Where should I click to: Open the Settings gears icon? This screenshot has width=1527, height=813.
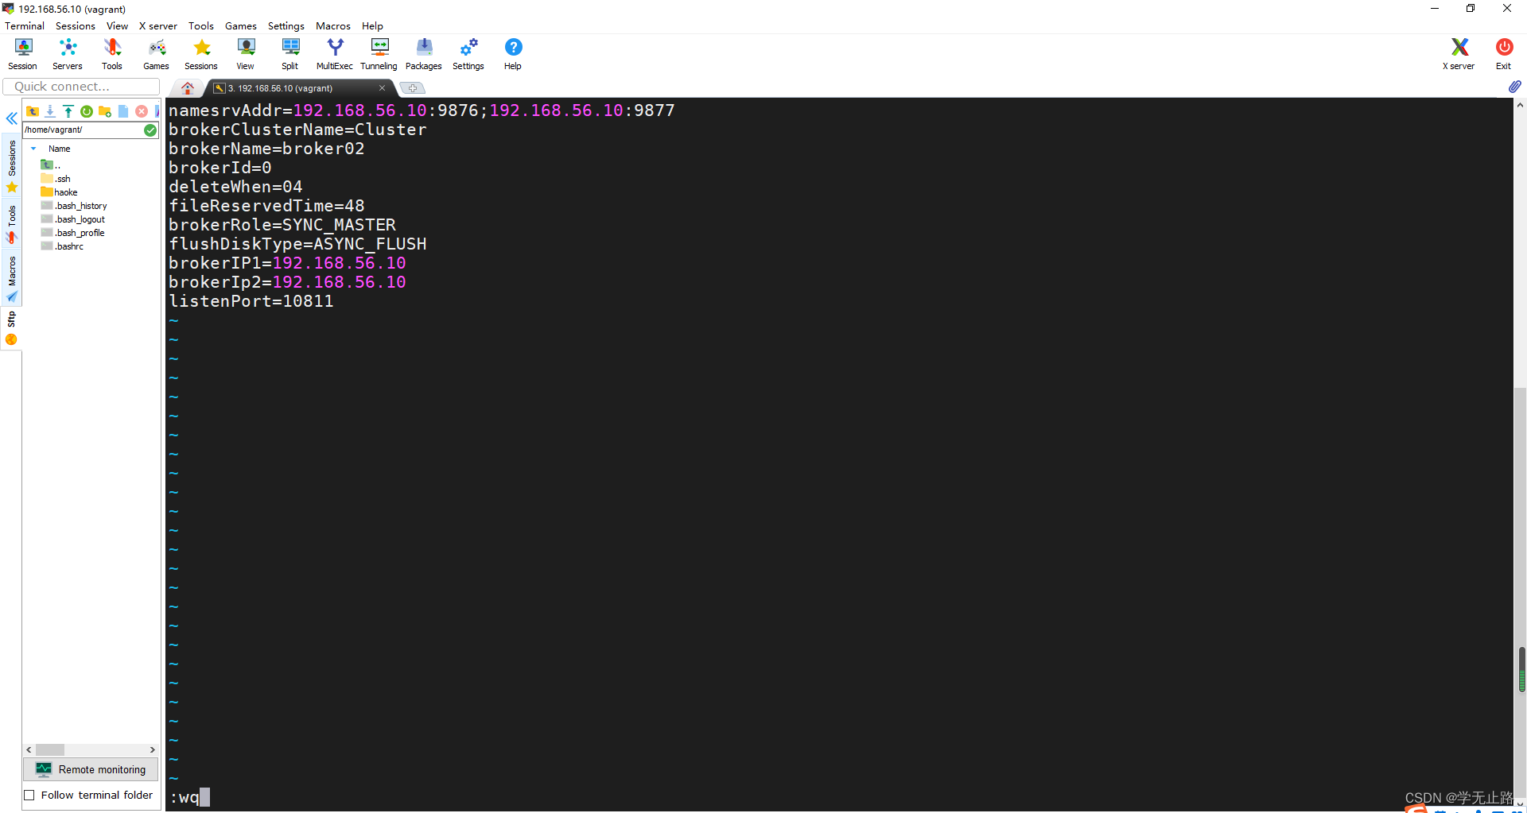click(x=468, y=54)
